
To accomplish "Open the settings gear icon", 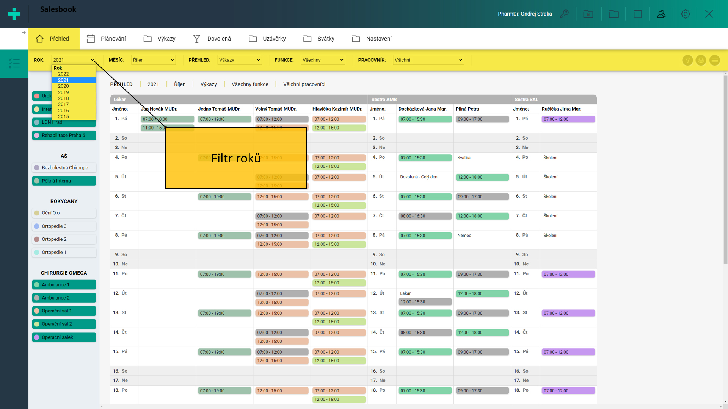I will tap(685, 14).
